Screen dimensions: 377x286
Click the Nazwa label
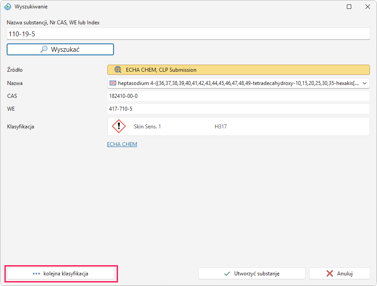15,83
